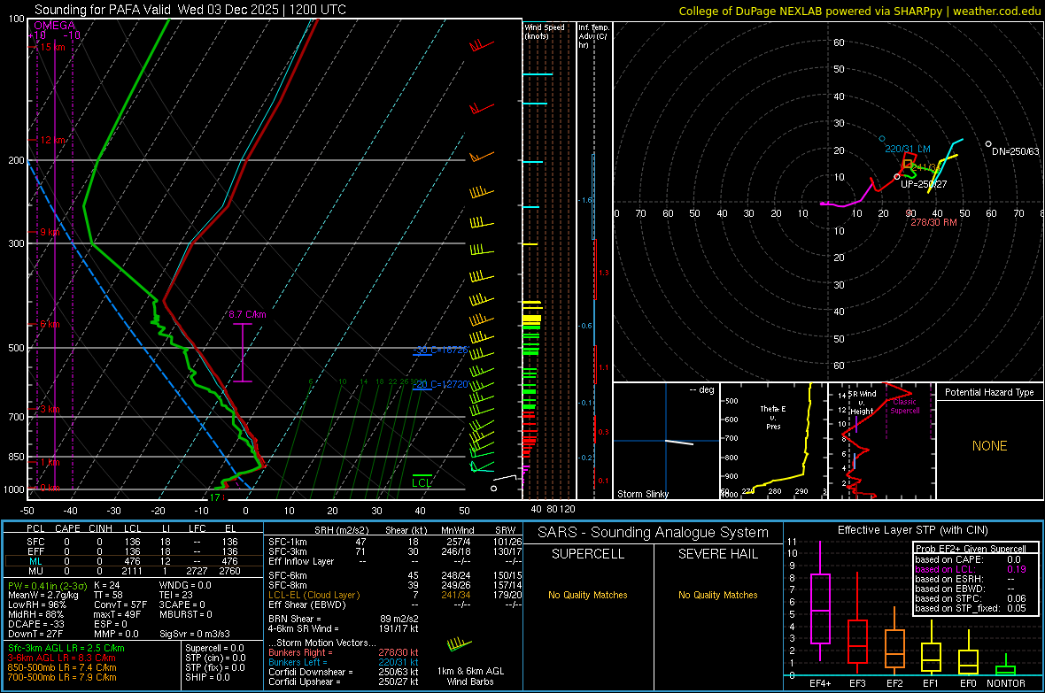Click the "Theta-E v. Pres" inset label
This screenshot has height=693, width=1045.
[772, 417]
